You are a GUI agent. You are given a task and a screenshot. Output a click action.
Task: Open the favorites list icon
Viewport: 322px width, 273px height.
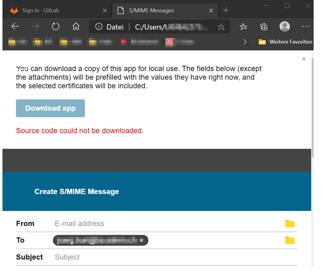(x=243, y=27)
